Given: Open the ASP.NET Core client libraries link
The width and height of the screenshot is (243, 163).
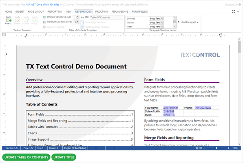Looking at the screenshot, I should click(x=42, y=4).
